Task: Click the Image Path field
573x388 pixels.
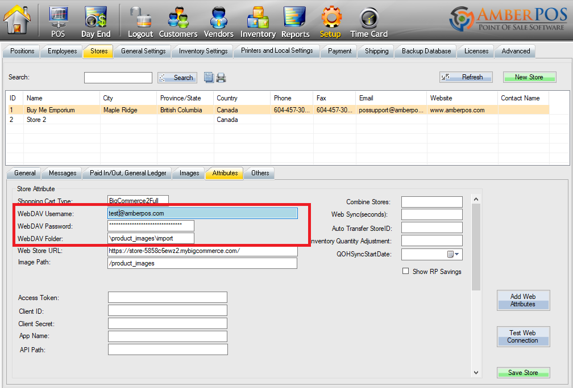Action: pos(202,263)
